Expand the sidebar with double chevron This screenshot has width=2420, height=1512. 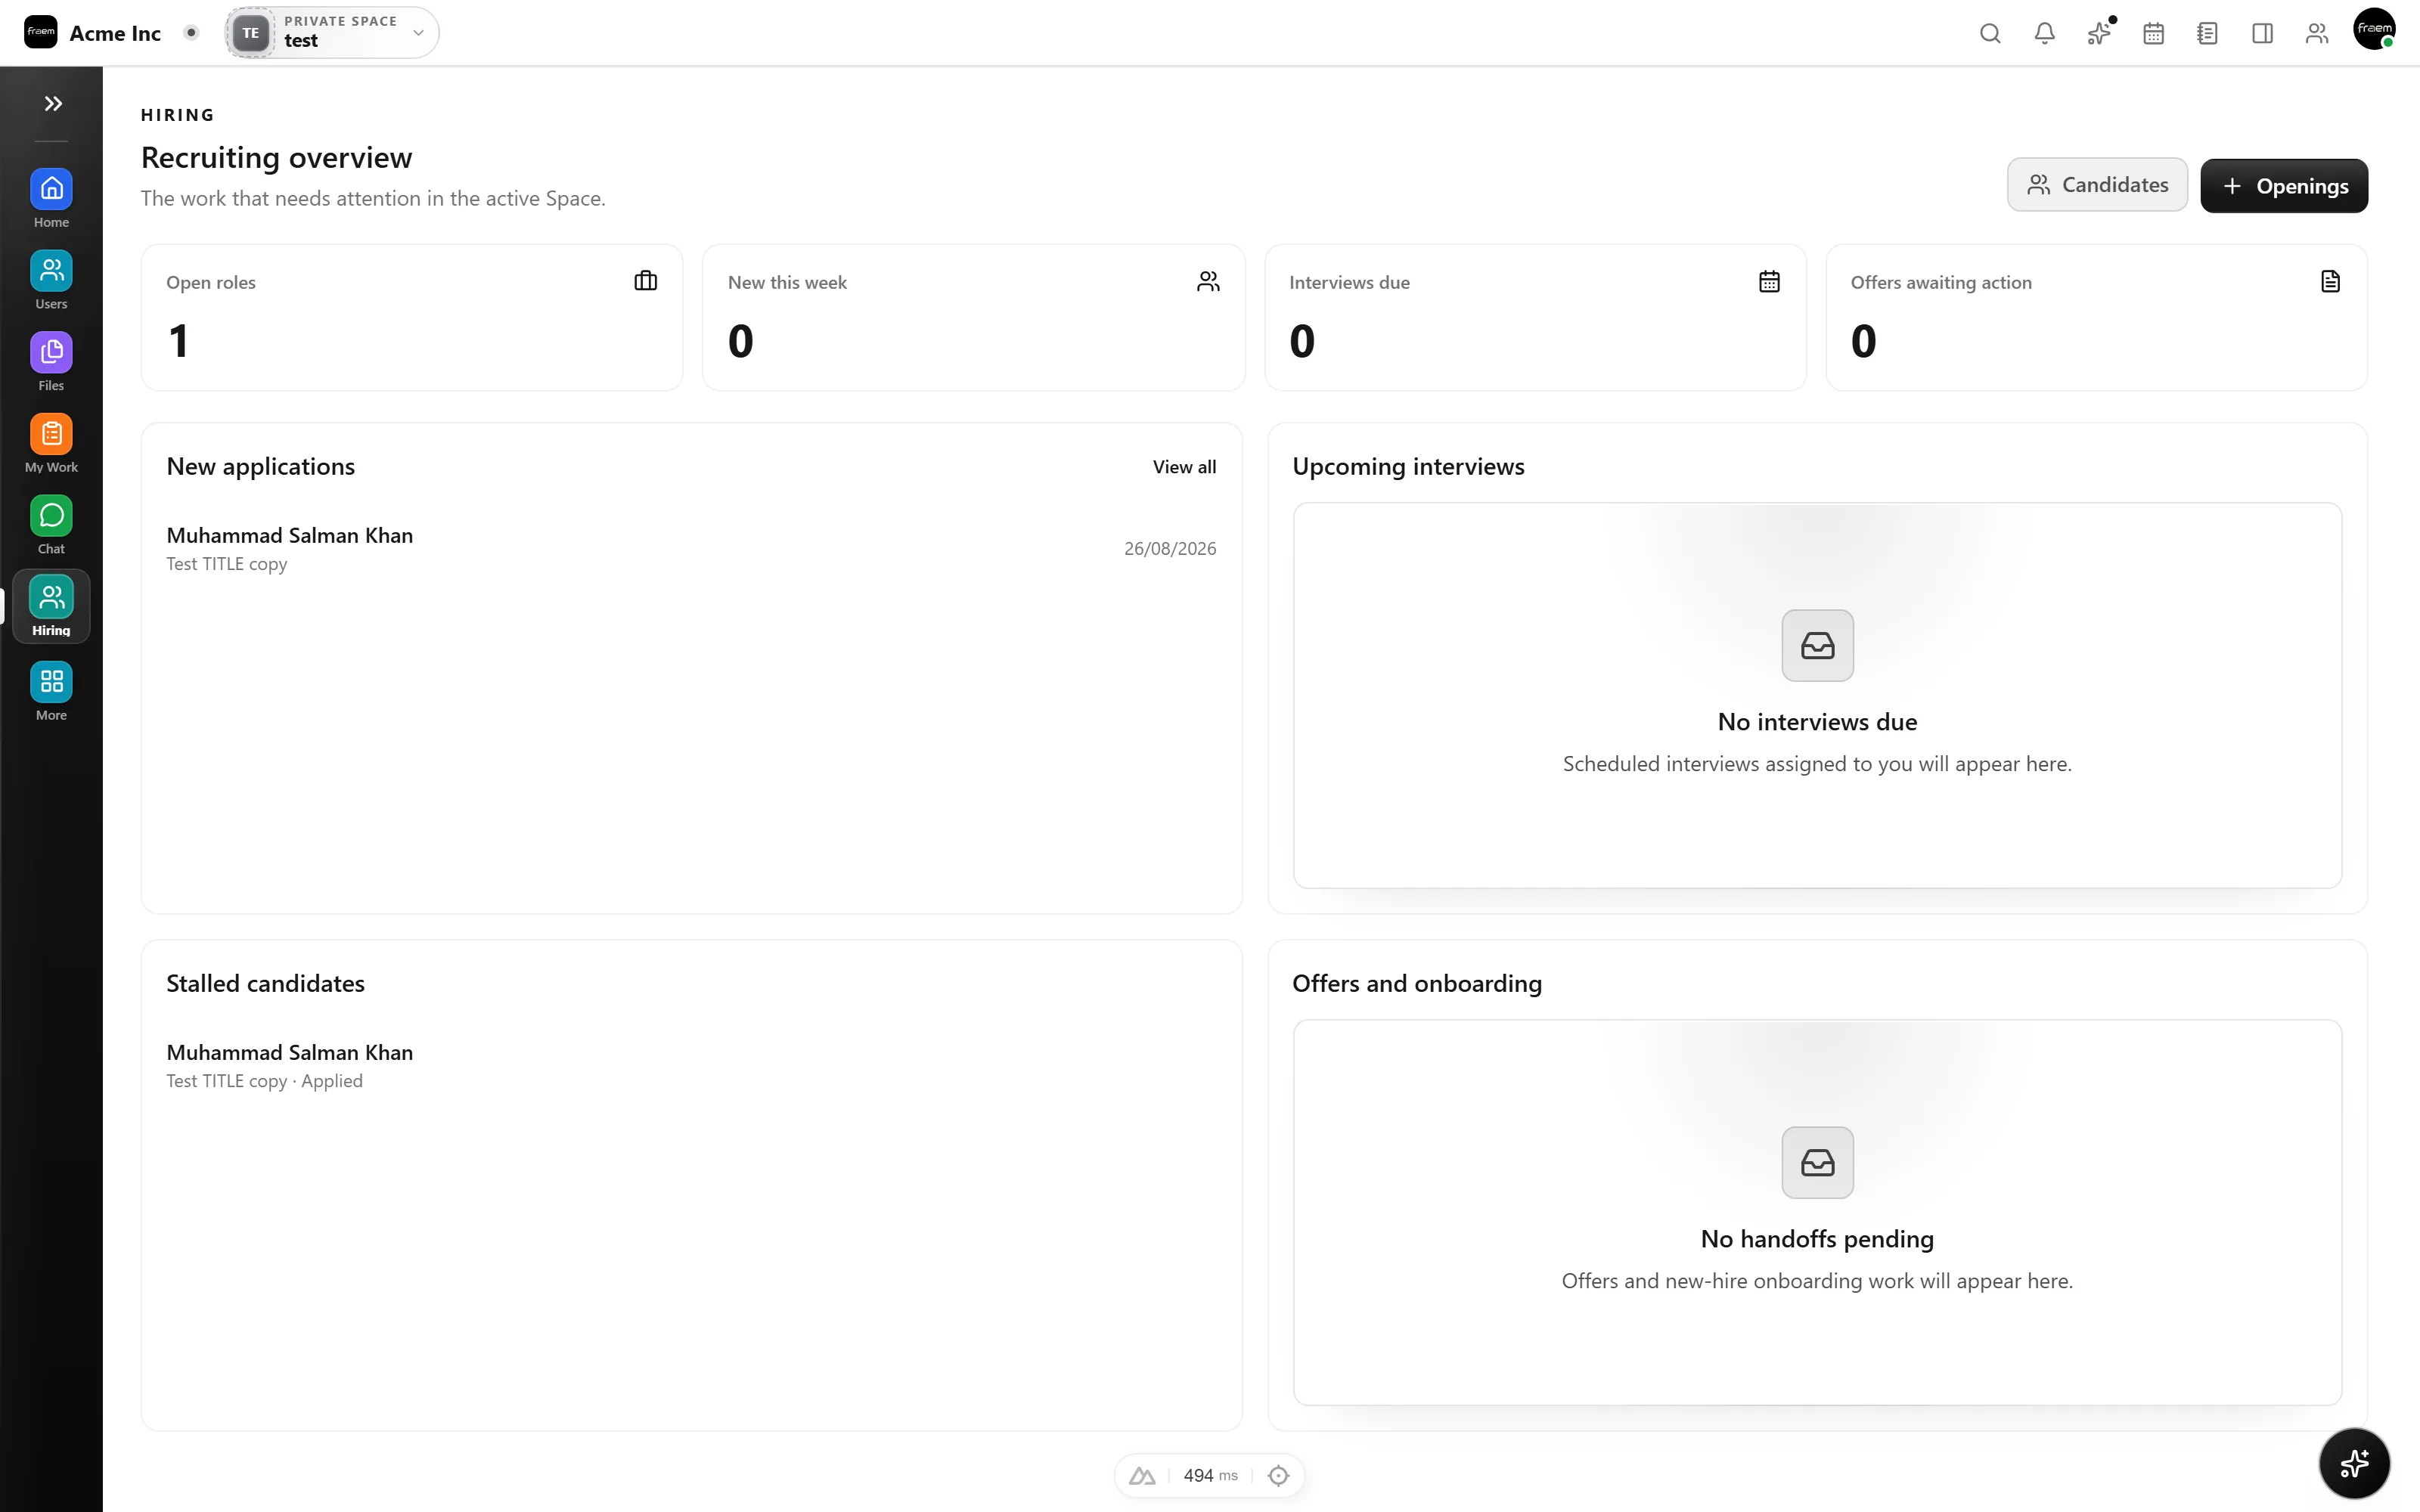(52, 104)
